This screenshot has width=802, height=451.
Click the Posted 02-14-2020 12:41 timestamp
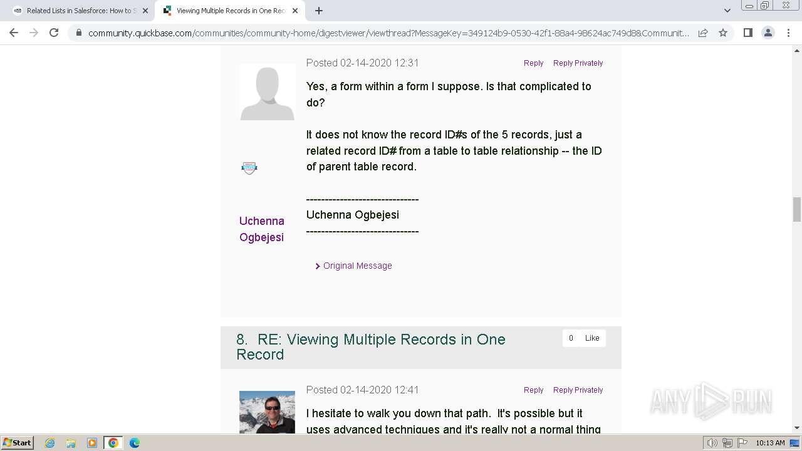click(362, 390)
